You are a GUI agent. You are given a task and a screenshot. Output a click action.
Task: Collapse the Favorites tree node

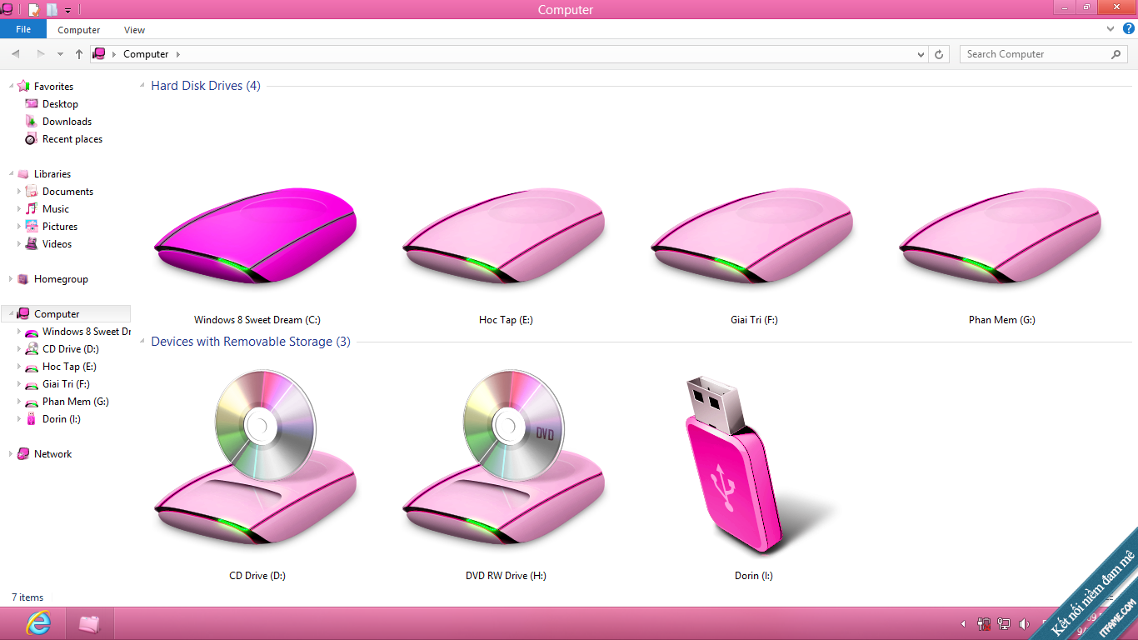[11, 87]
